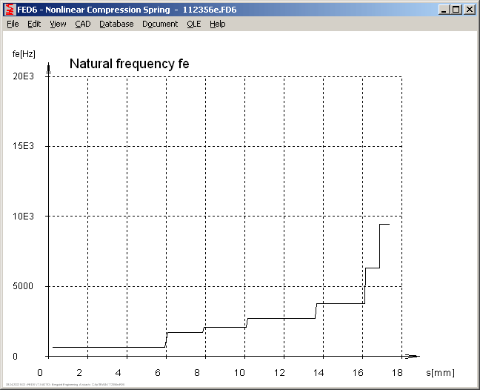This screenshot has height=390, width=480.
Task: Click the highest step of the frequency curve
Action: coord(384,224)
